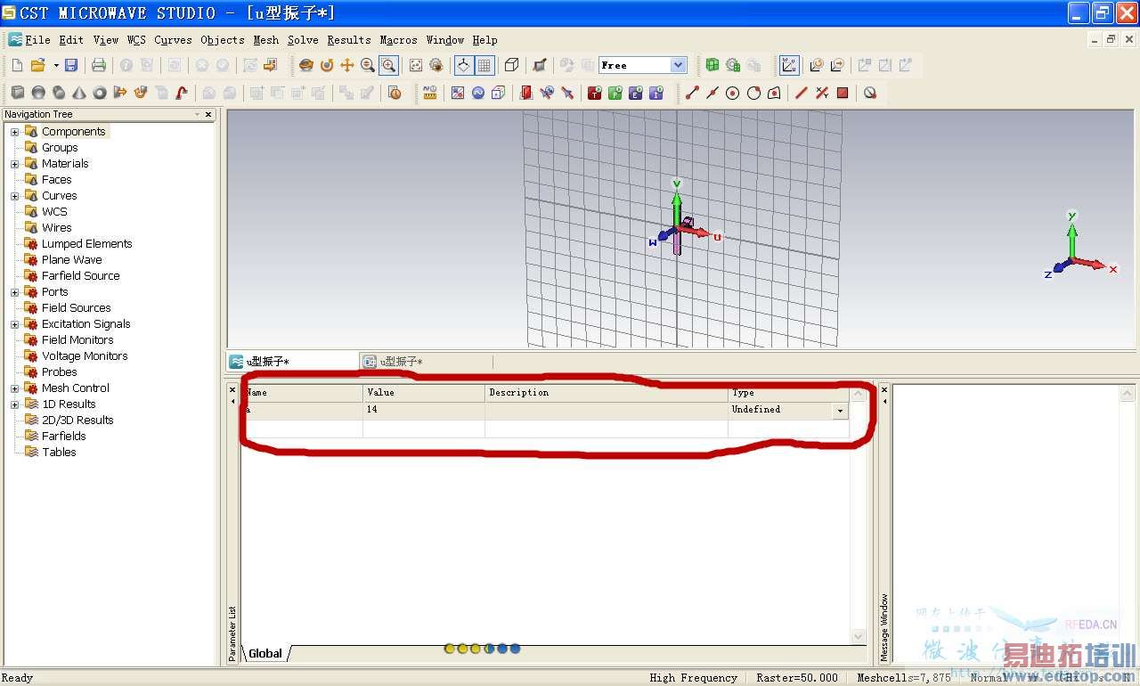This screenshot has width=1140, height=686.
Task: Start the Frequency solver (green F icon)
Action: click(x=615, y=93)
